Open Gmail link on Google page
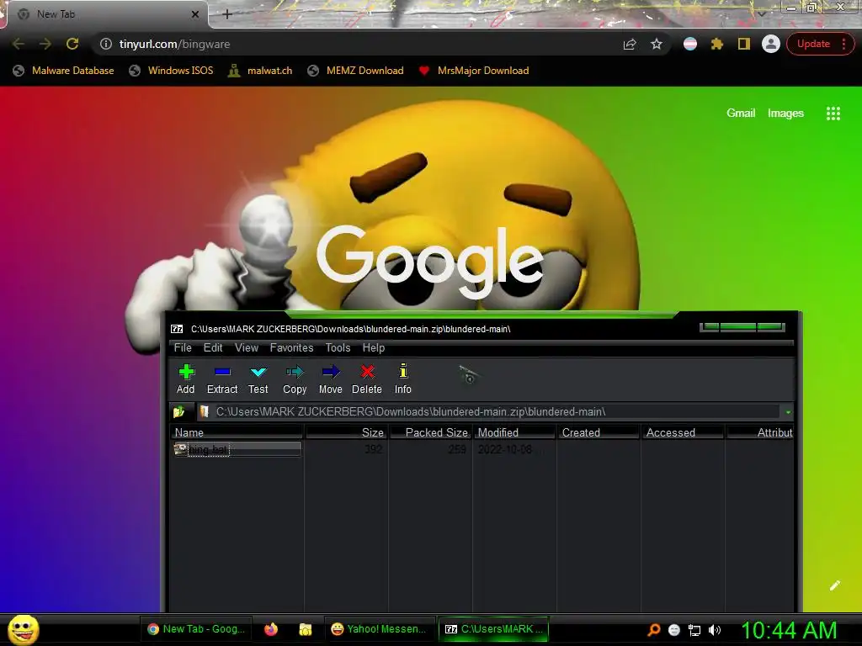The width and height of the screenshot is (862, 646). 741,114
